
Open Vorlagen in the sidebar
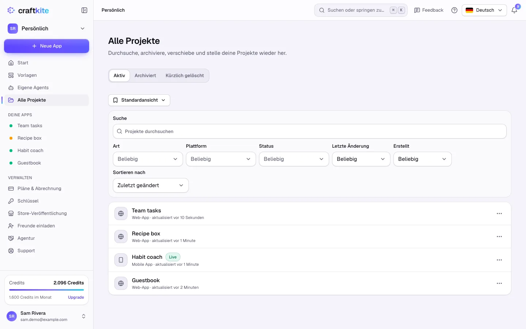coord(46,75)
